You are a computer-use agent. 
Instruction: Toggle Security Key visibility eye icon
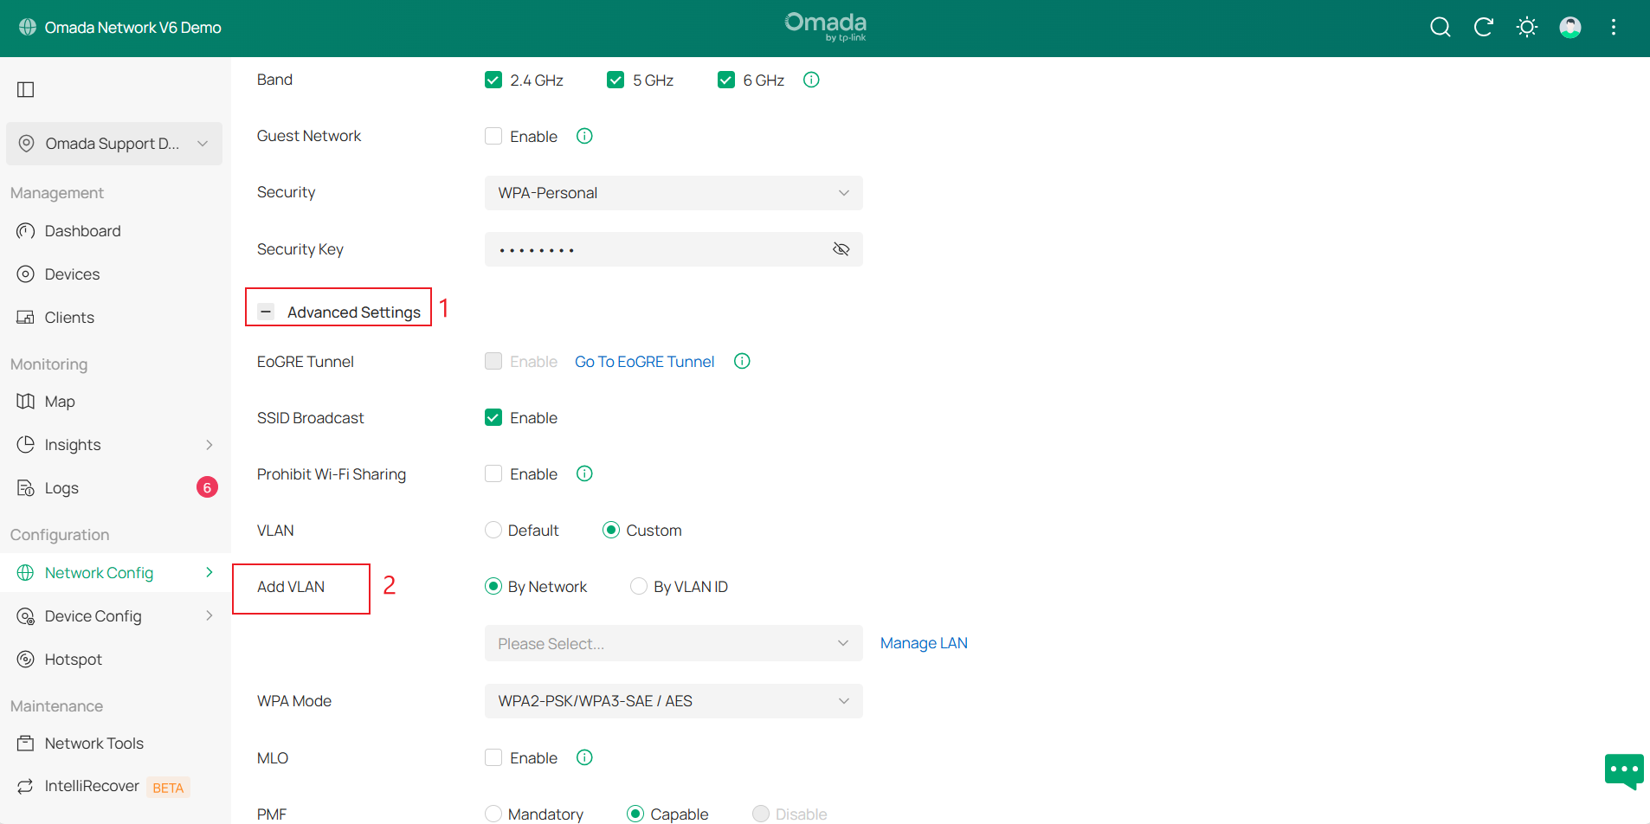(841, 248)
